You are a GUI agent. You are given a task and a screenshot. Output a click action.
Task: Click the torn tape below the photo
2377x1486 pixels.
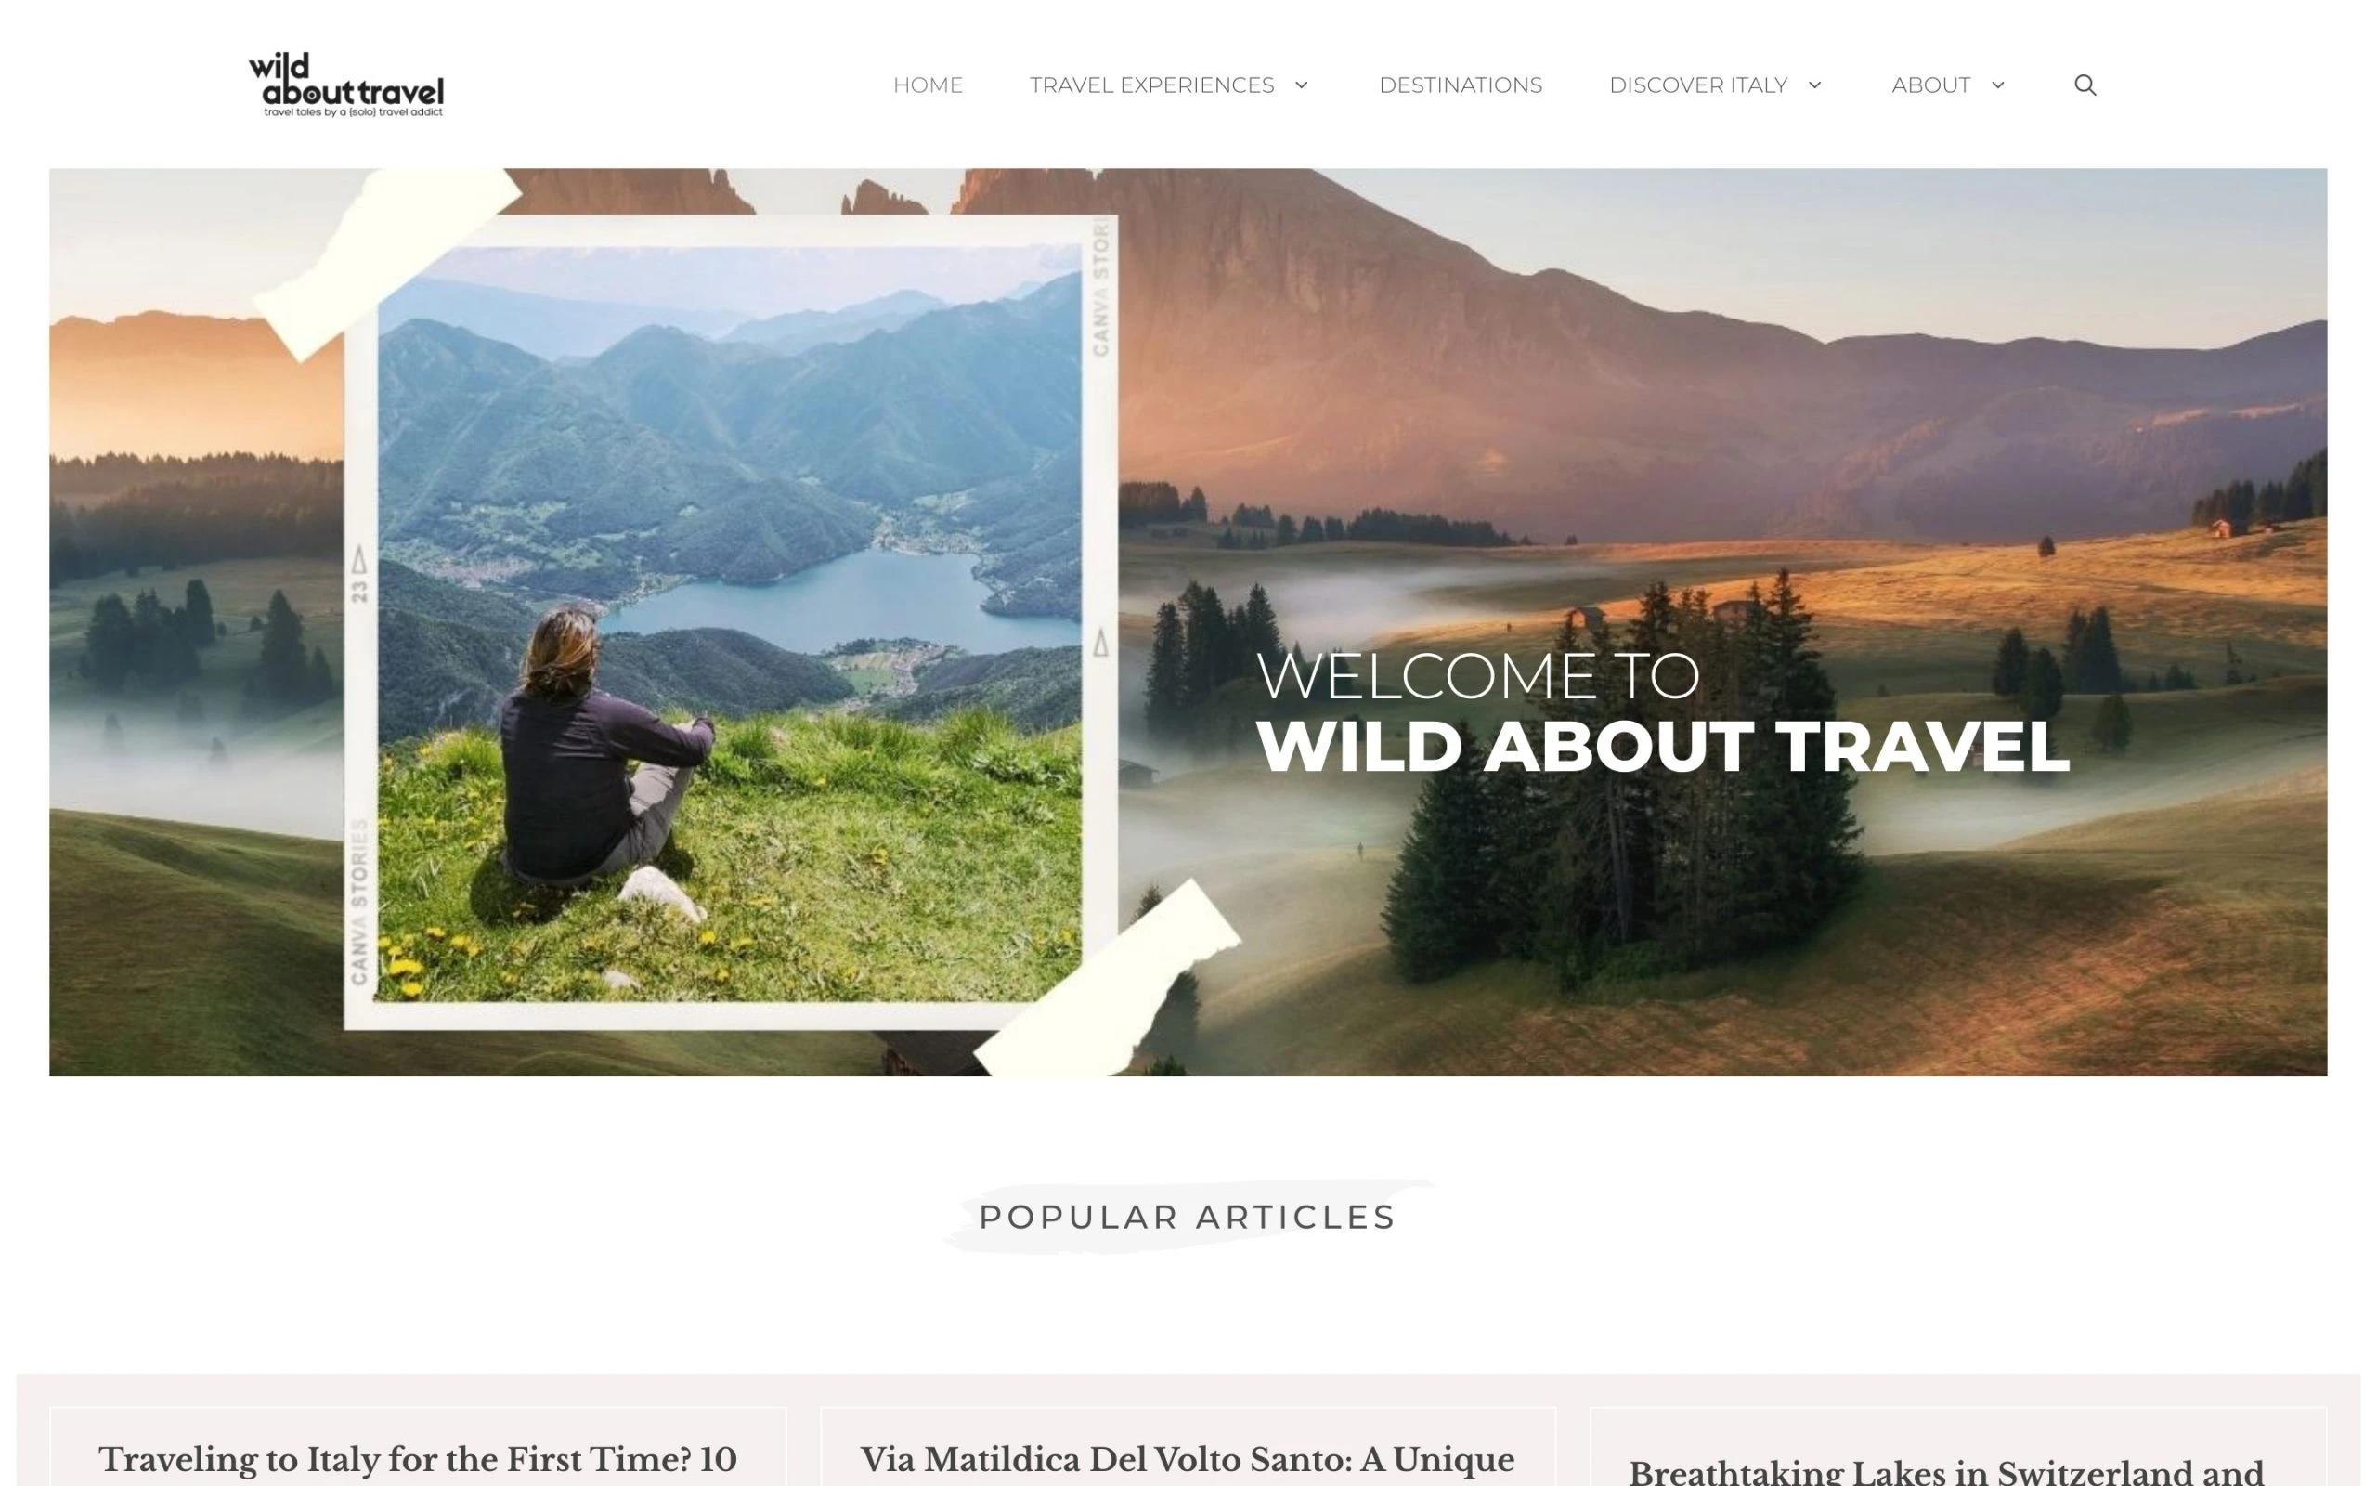(1107, 978)
